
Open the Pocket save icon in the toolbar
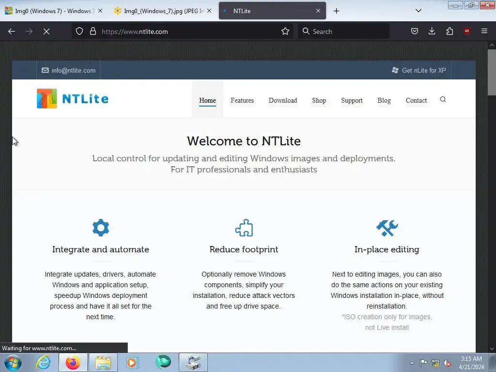click(x=415, y=31)
